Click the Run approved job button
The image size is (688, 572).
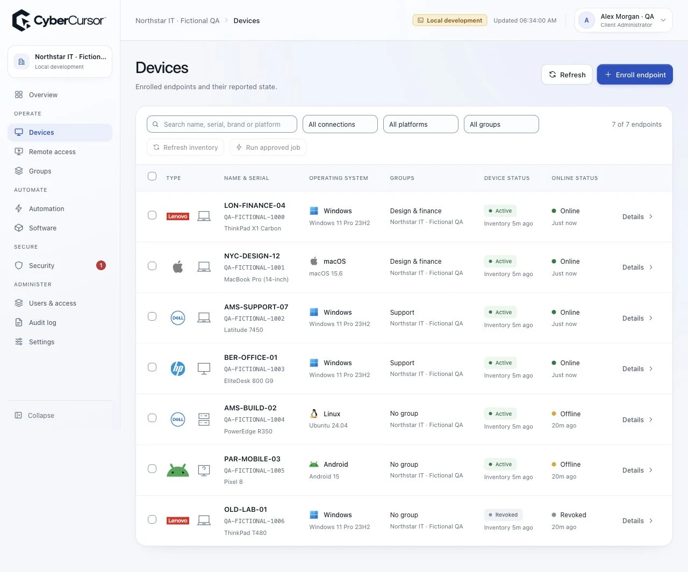(x=268, y=147)
